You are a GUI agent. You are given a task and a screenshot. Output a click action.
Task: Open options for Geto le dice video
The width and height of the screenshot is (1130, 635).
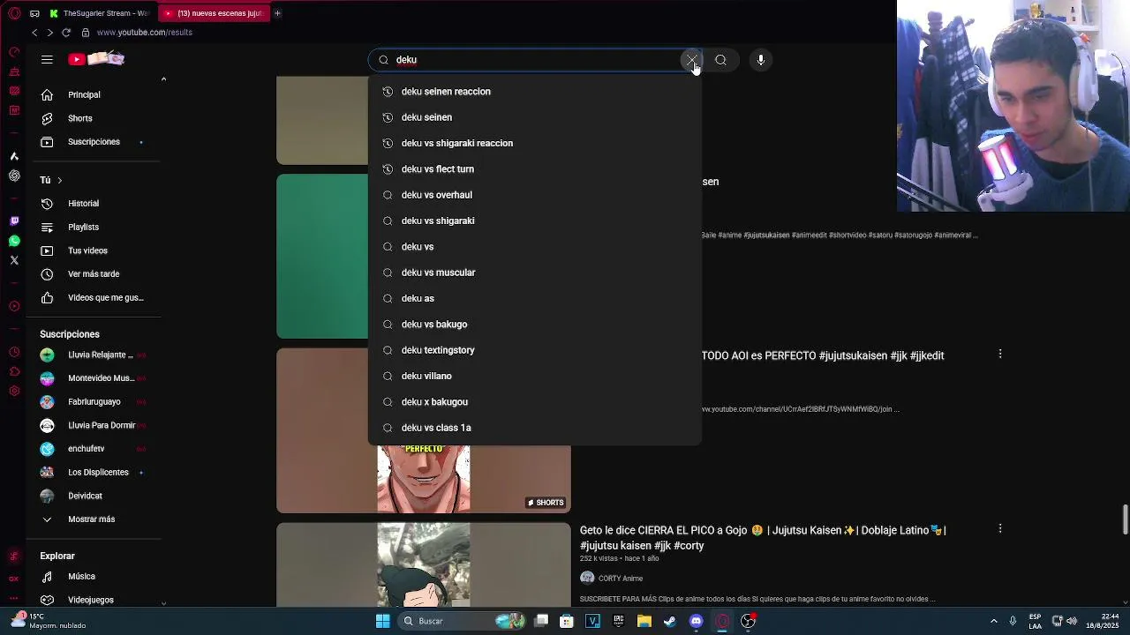[x=1000, y=528]
